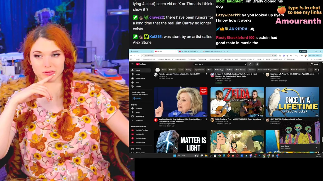
Task: Open YouTube Premium link
Action: click(x=140, y=130)
